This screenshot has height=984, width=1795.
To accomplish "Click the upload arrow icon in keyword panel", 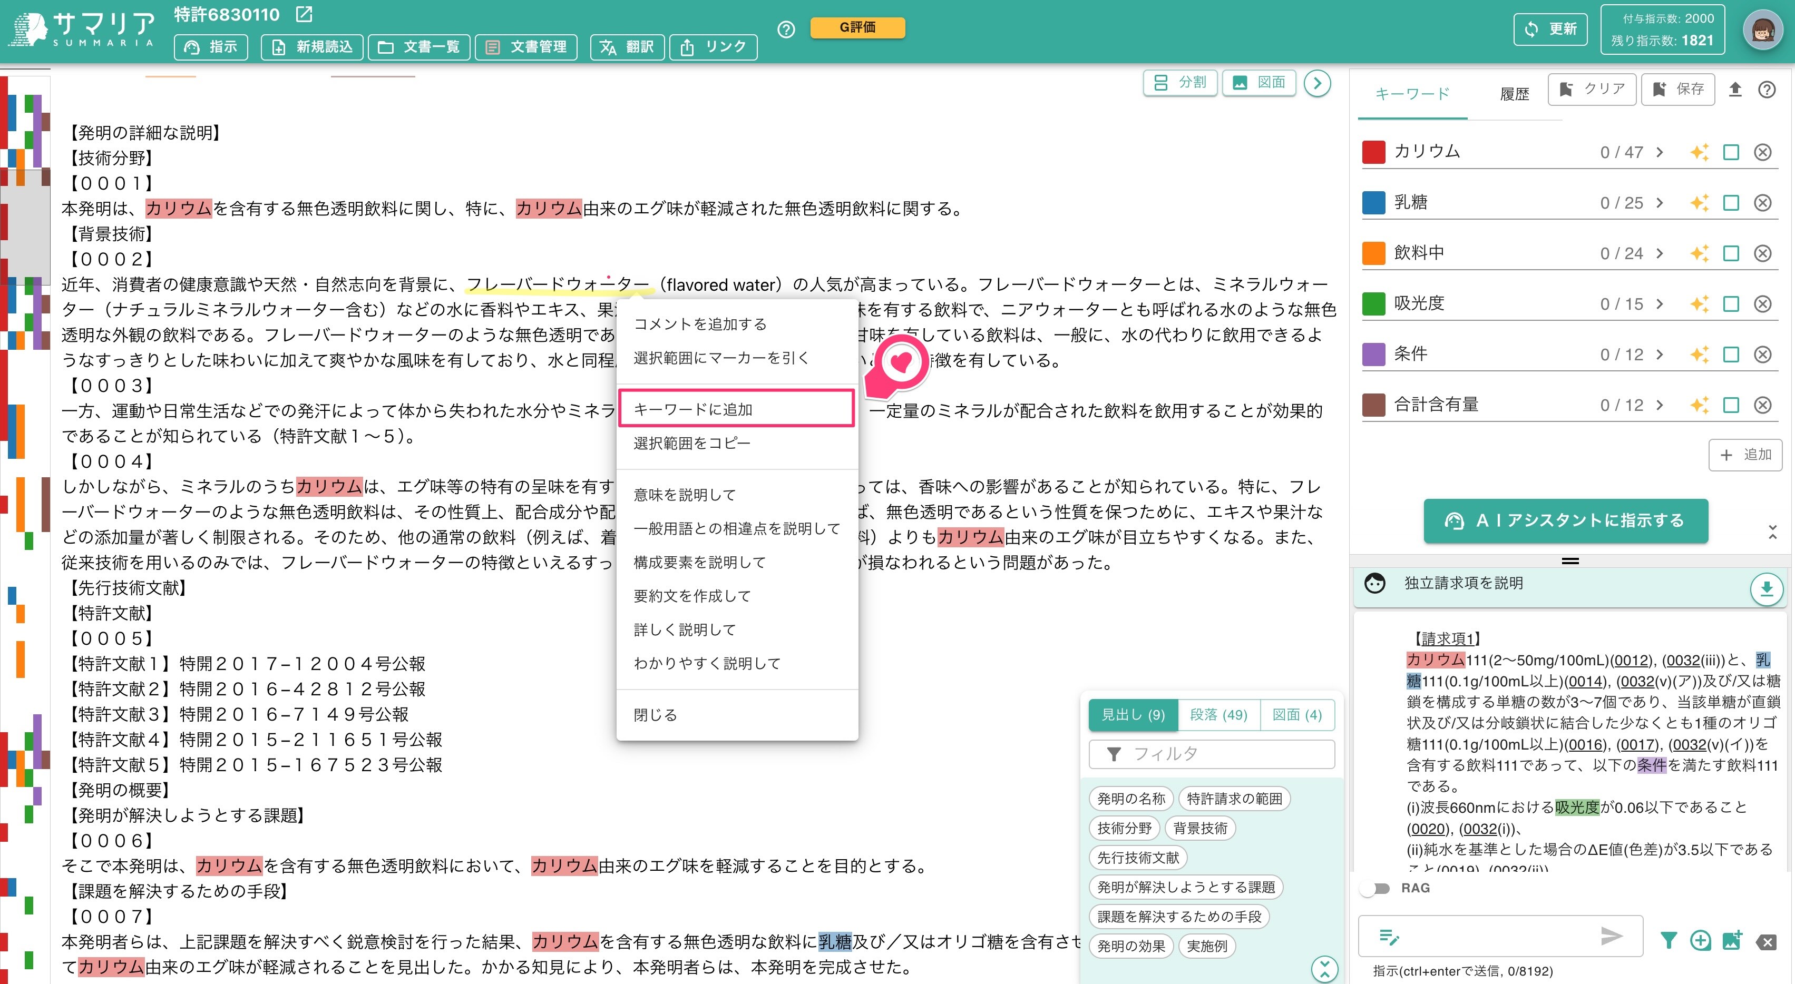I will 1735,89.
